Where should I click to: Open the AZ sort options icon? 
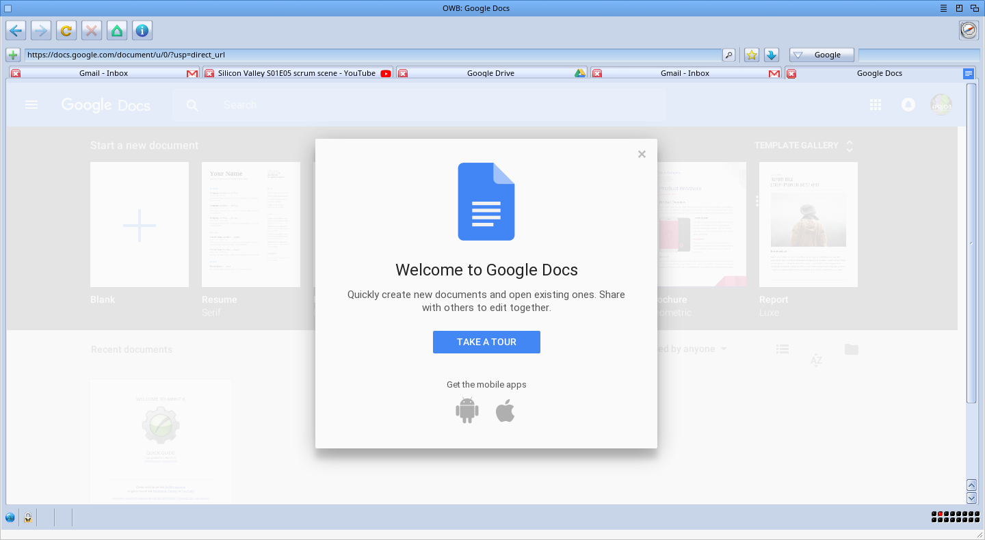coord(816,359)
